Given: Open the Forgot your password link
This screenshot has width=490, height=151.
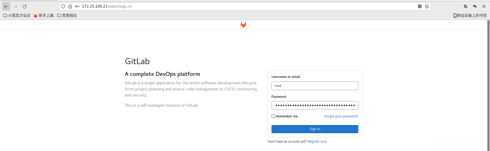Looking at the screenshot, I should click(341, 116).
